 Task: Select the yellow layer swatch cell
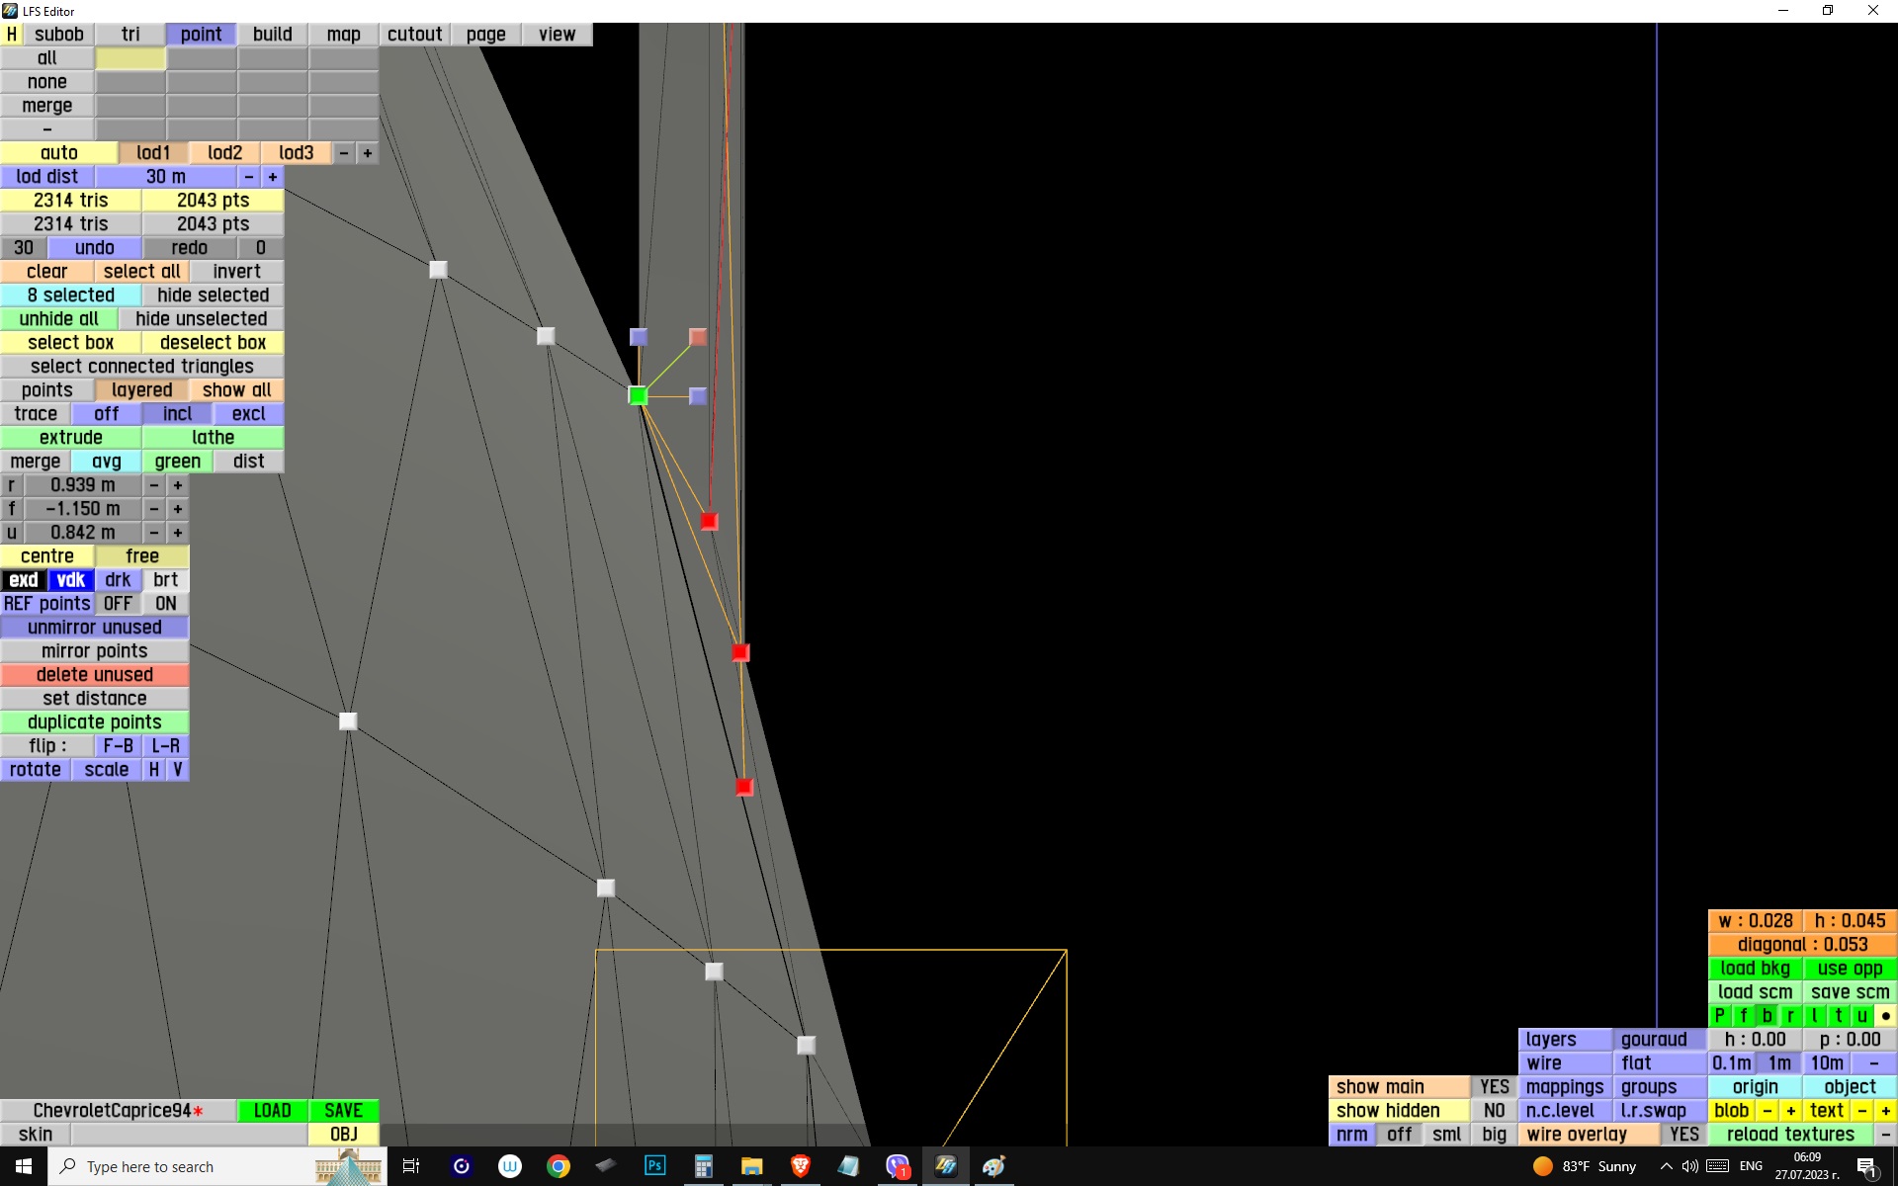130,58
